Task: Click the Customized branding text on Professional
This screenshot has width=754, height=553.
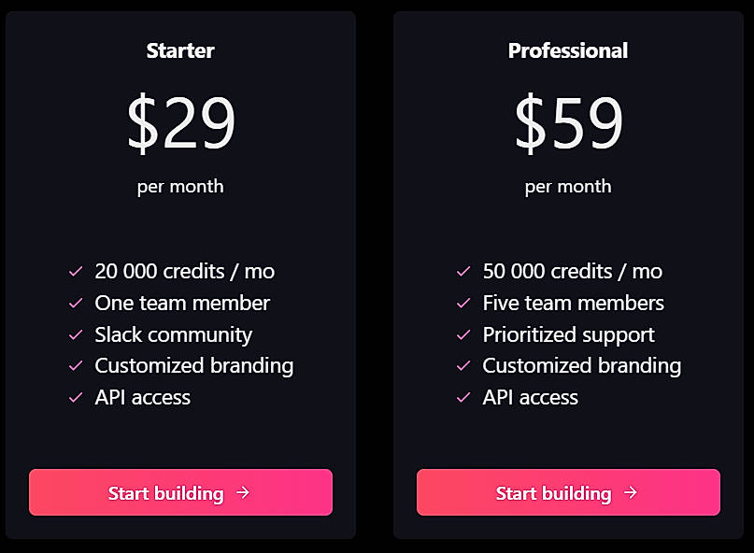Action: [581, 365]
